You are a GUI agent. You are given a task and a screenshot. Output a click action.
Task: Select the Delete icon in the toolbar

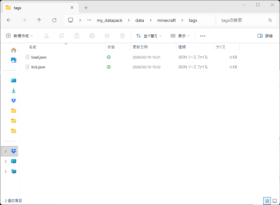coord(122,36)
